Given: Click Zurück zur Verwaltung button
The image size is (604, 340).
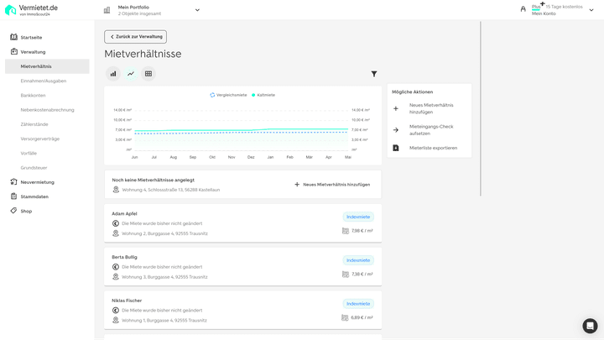Looking at the screenshot, I should point(135,37).
